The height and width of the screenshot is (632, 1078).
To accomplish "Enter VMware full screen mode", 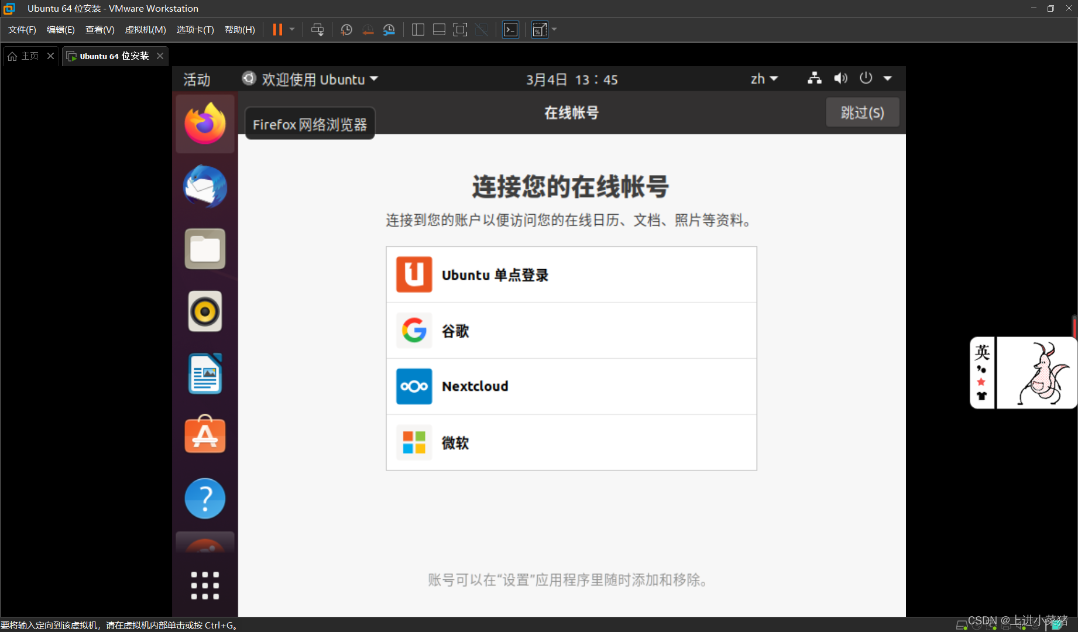I will coord(461,30).
